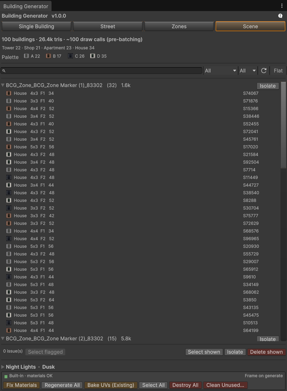Click the Select flagged button

tap(45, 352)
